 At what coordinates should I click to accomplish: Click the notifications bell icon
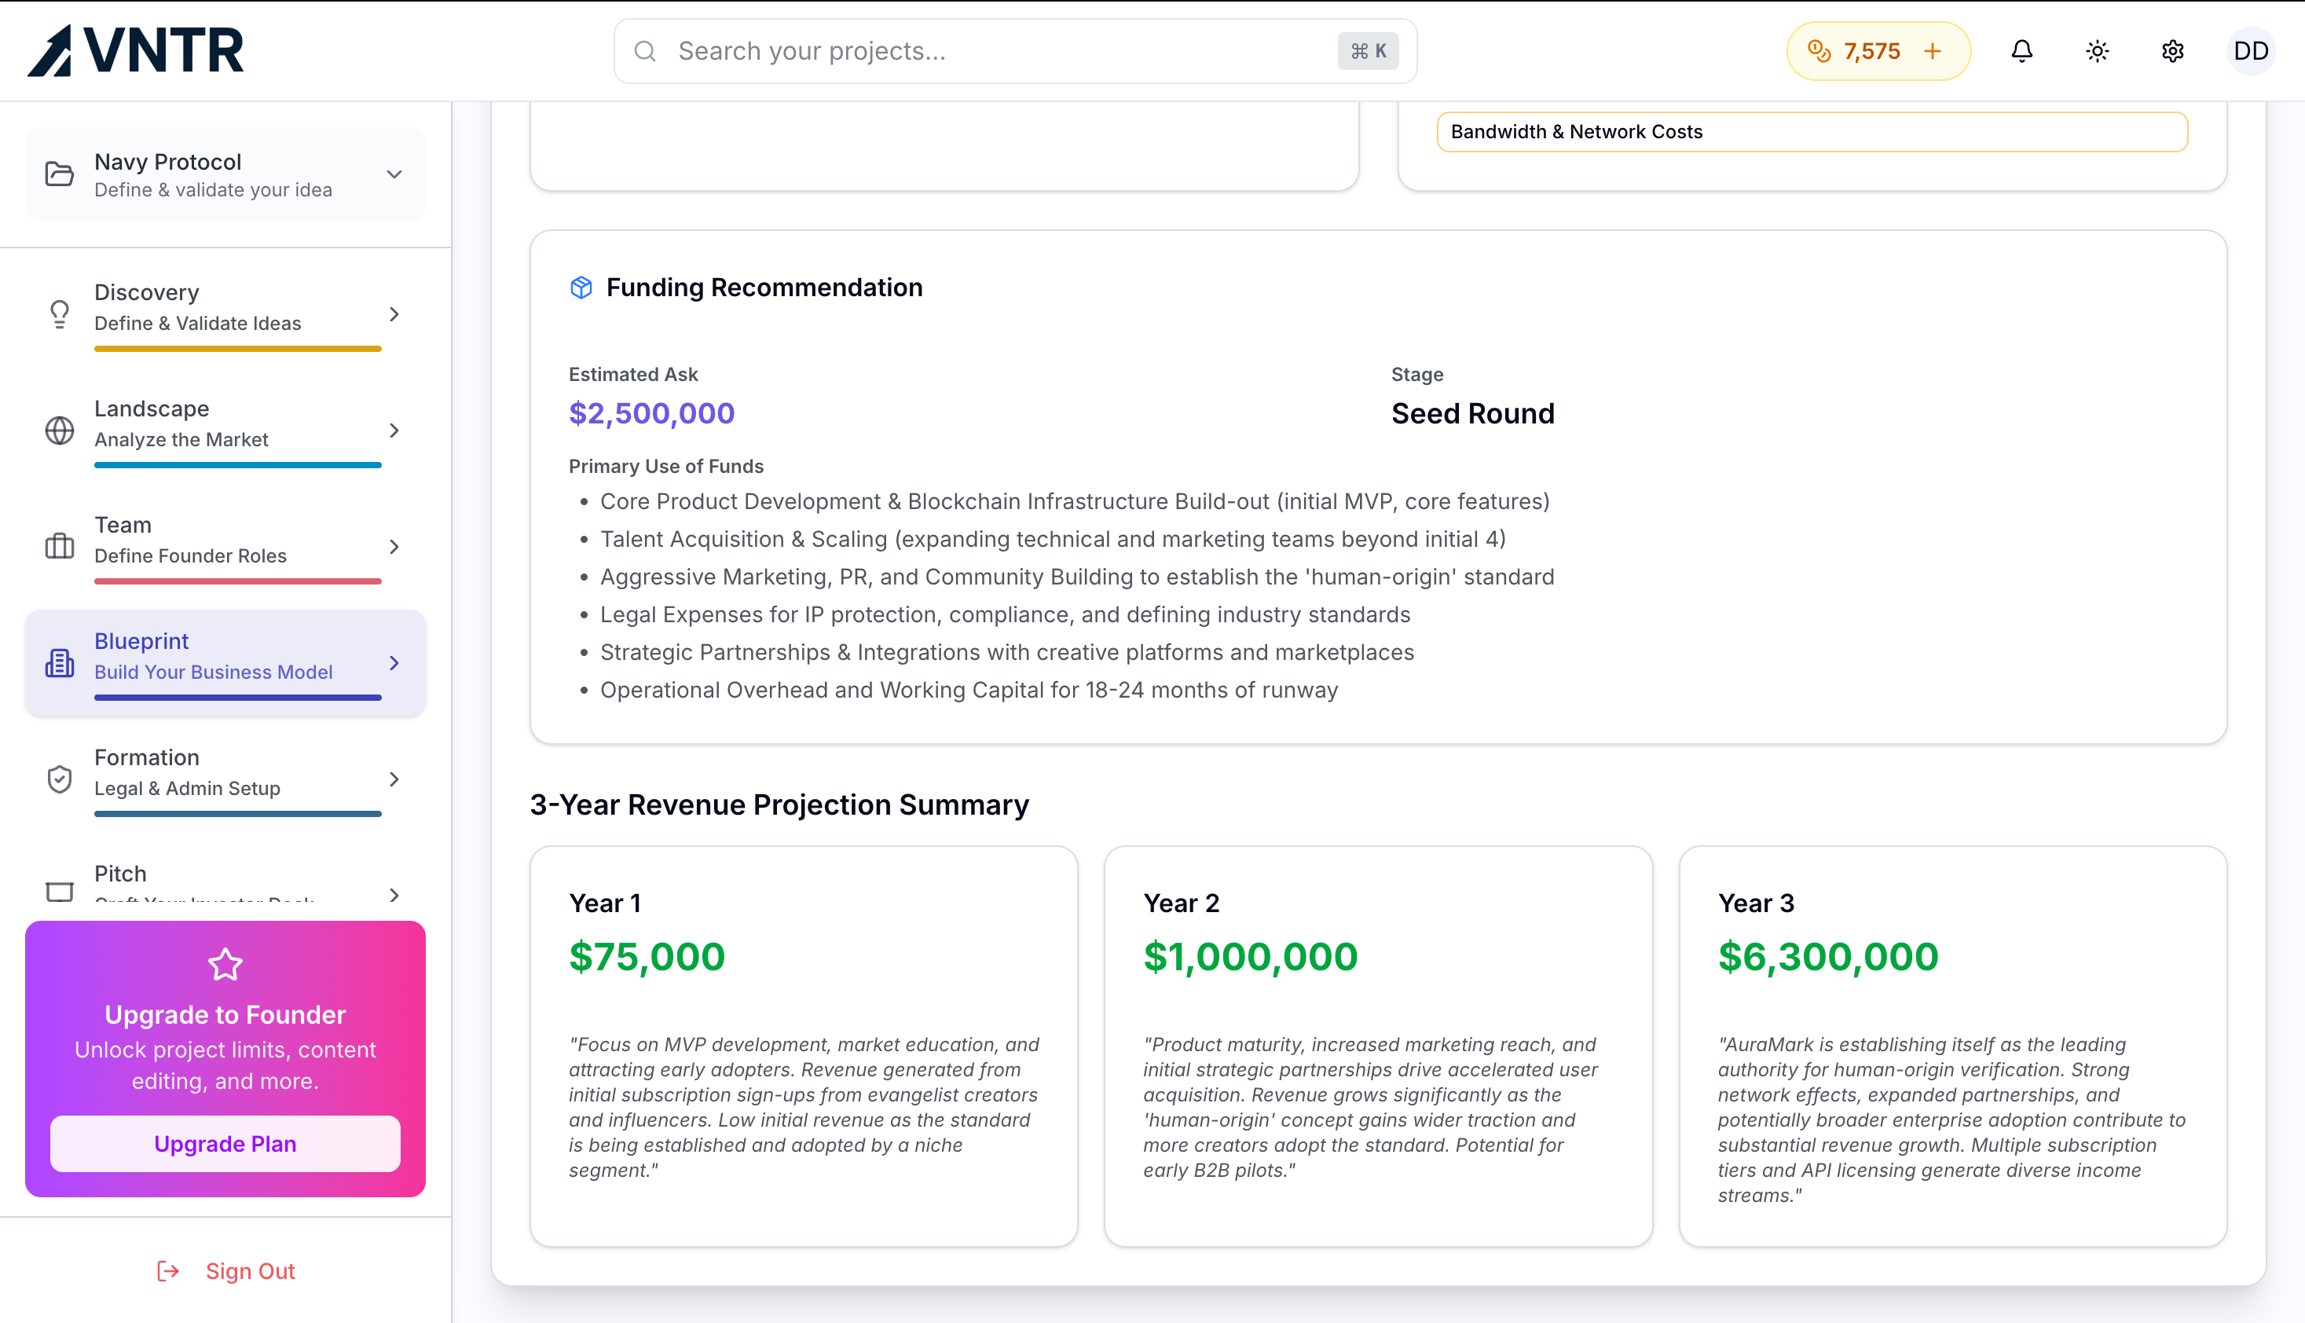[x=2021, y=51]
